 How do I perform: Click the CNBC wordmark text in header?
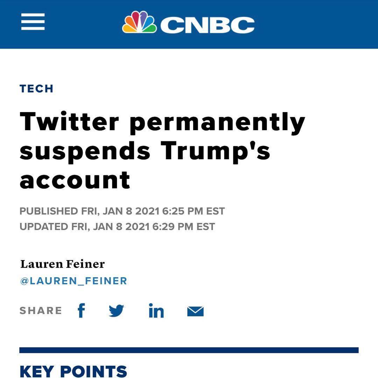[207, 24]
